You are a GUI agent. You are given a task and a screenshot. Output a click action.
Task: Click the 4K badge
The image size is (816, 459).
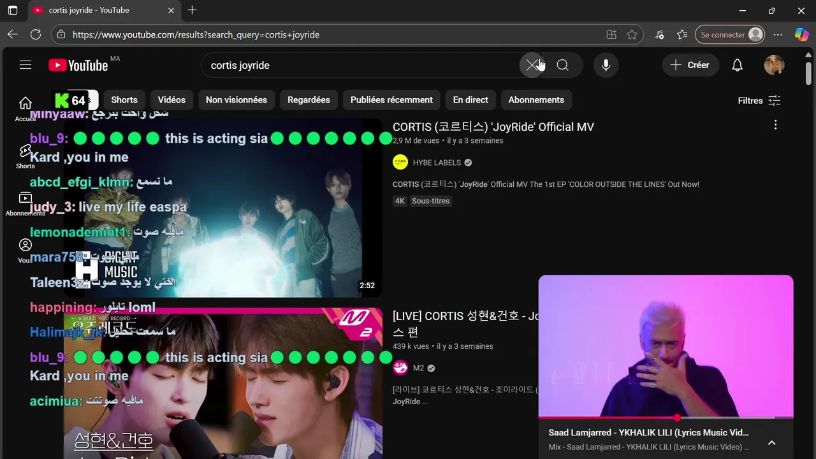(x=400, y=201)
